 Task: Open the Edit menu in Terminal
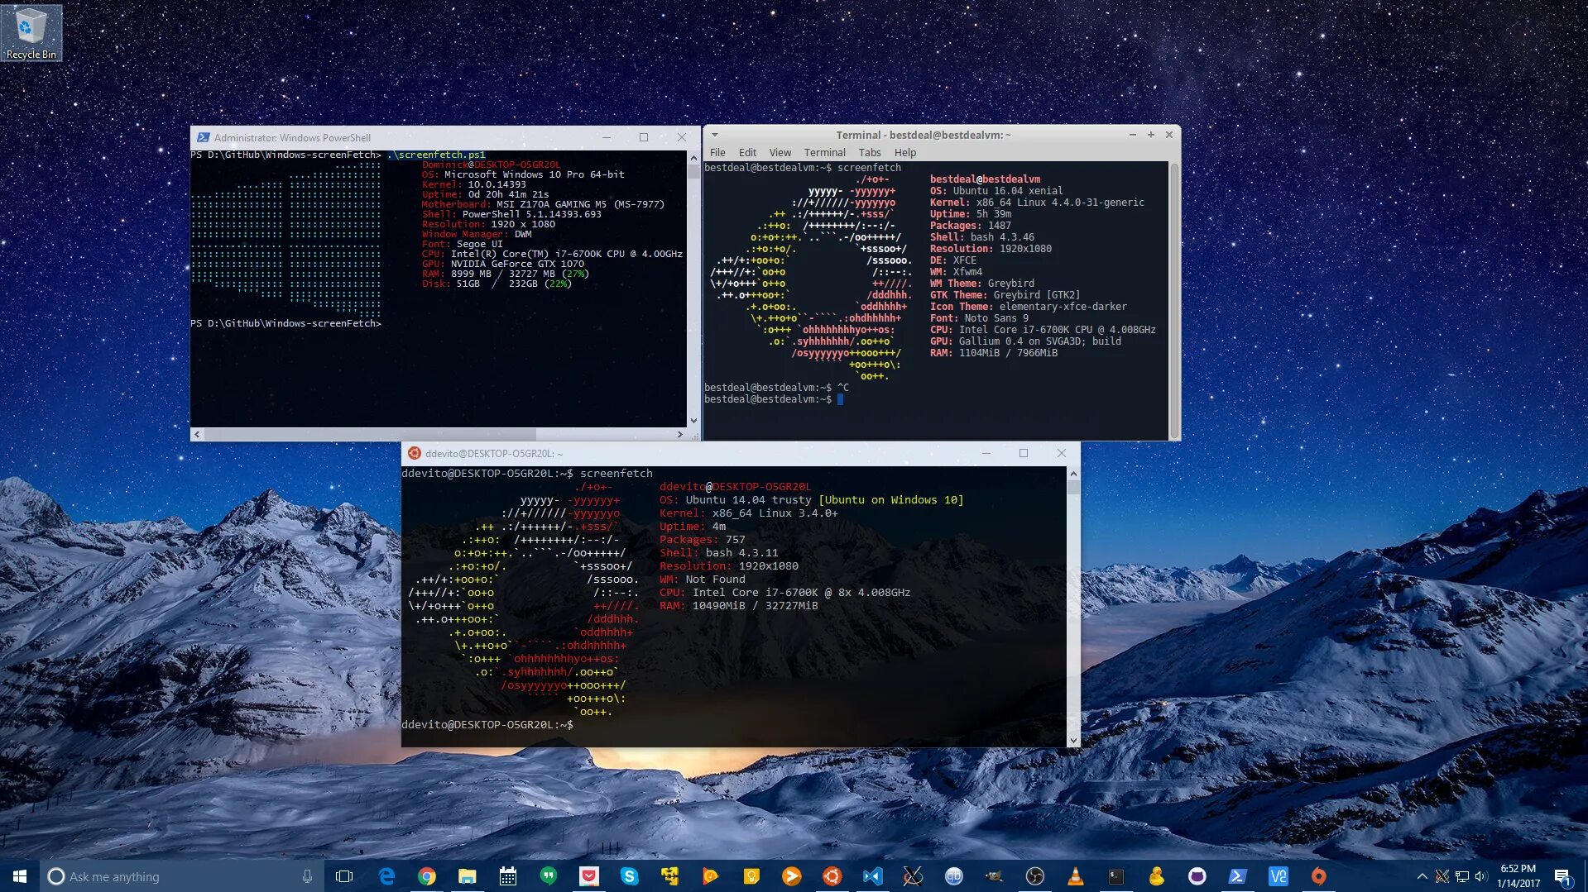(x=747, y=152)
